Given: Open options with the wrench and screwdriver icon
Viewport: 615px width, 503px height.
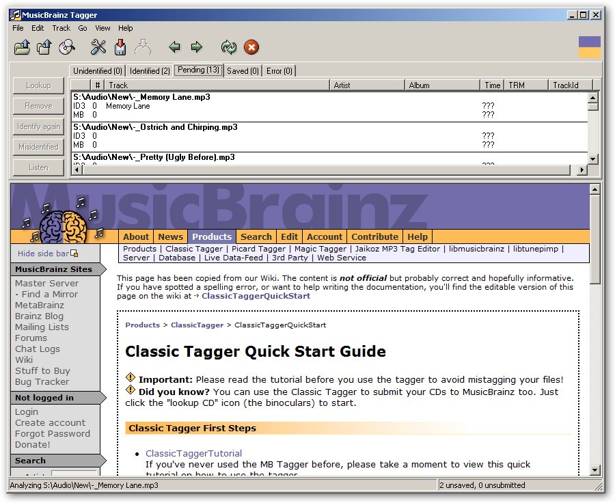Looking at the screenshot, I should [x=98, y=47].
